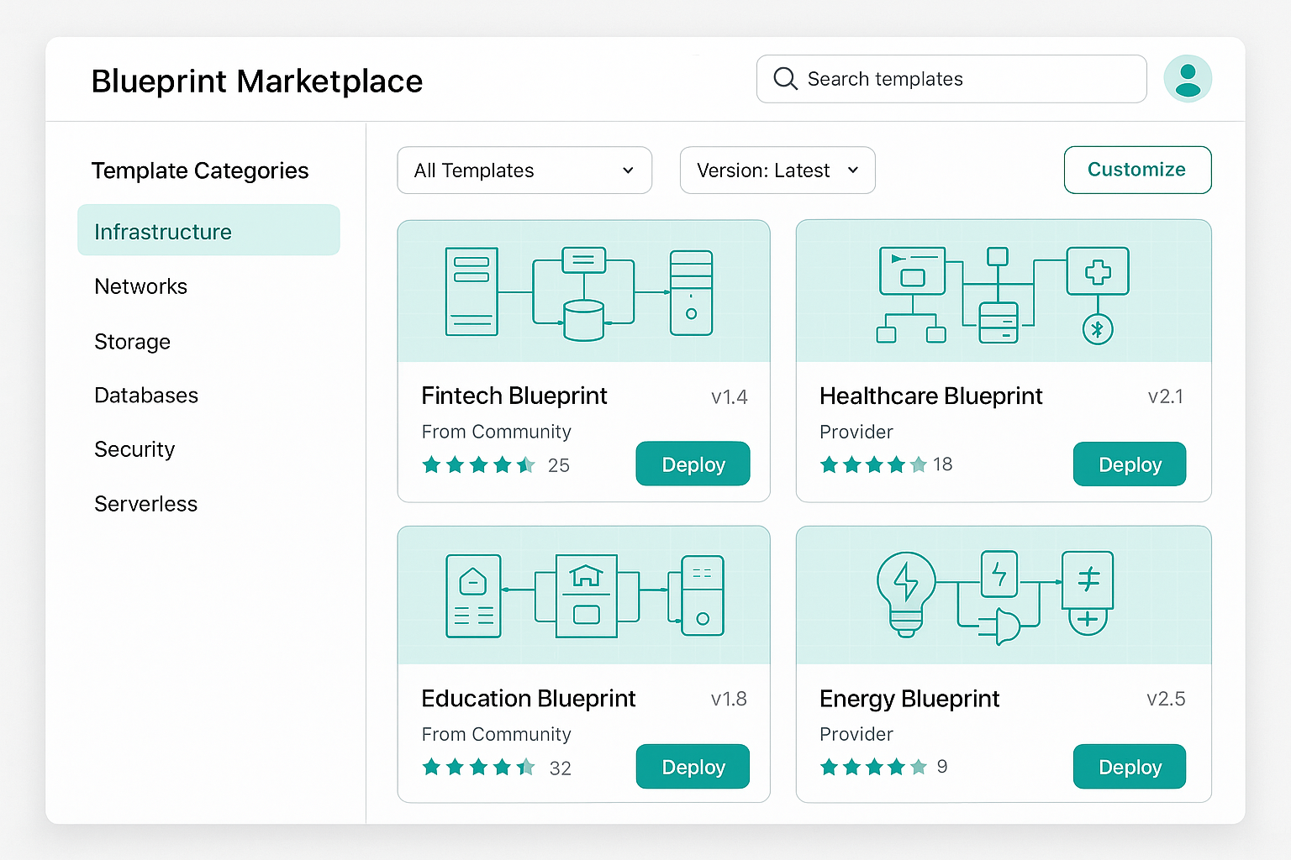This screenshot has height=860, width=1291.
Task: Select the Bluetooth icon in Healthcare artwork
Action: tap(1097, 329)
